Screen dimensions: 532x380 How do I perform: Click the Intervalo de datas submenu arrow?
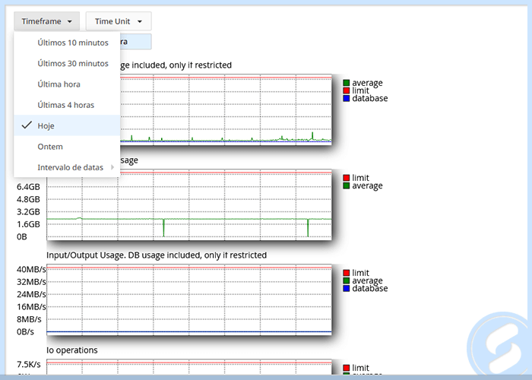point(112,167)
